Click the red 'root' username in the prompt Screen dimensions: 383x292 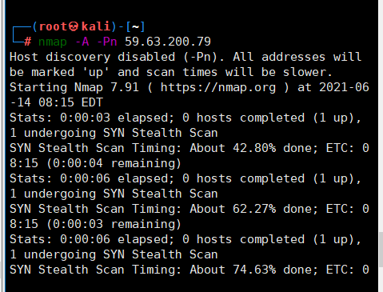pyautogui.click(x=53, y=26)
